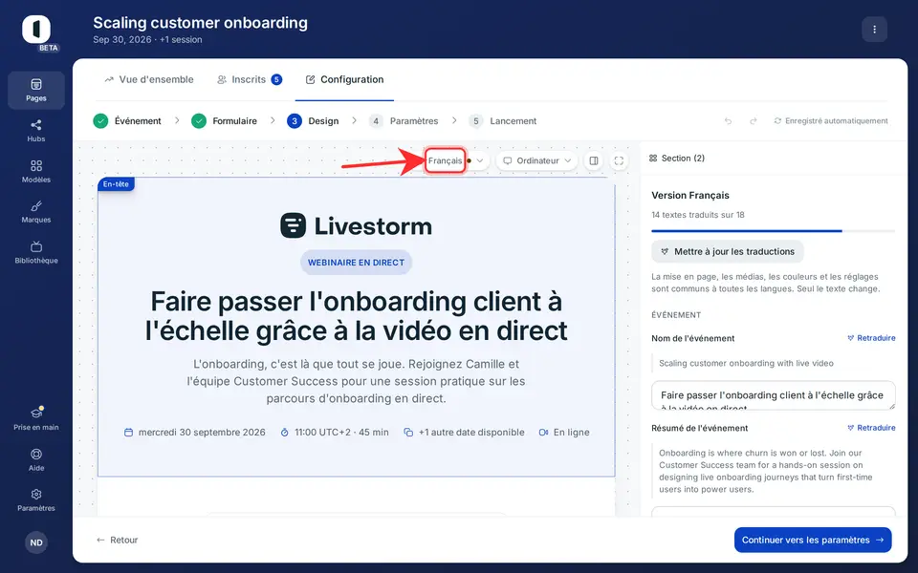The image size is (918, 573).
Task: Click the undo arrow icon
Action: click(x=728, y=121)
